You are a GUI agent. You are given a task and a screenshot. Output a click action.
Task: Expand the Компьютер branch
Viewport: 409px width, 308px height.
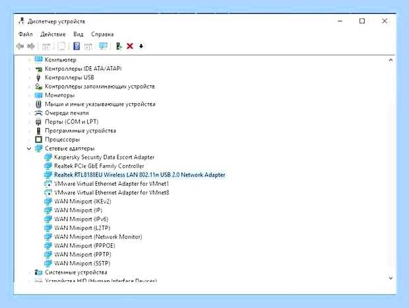pos(29,60)
